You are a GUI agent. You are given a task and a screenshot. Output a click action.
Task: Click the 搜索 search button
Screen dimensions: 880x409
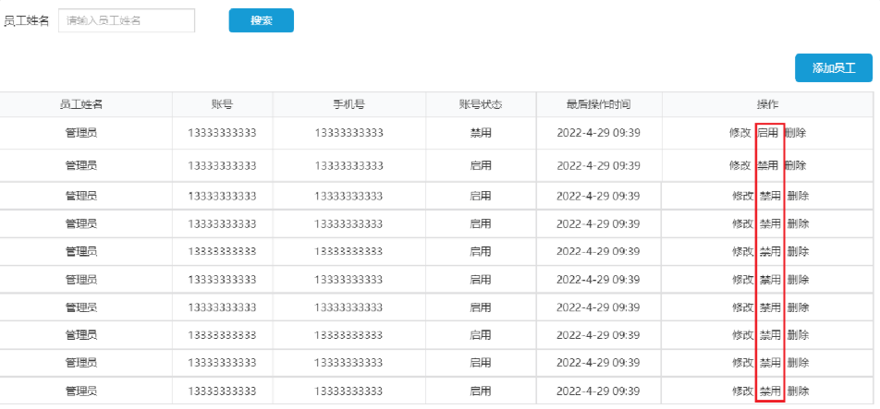(x=261, y=20)
